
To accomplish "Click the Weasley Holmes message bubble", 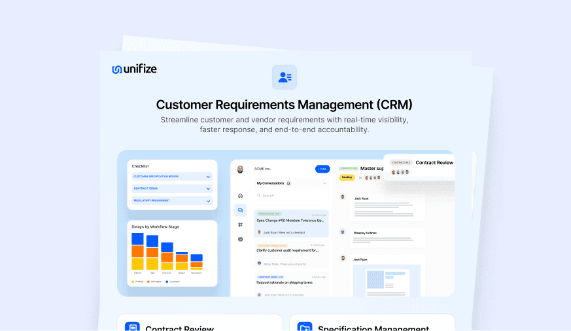I will 387,238.
